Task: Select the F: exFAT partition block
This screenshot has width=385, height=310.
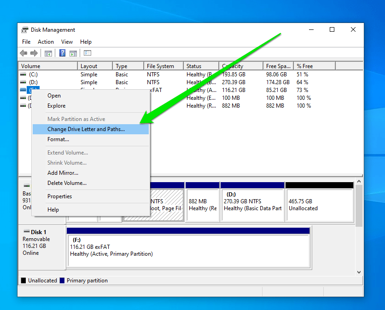Action: (189, 250)
